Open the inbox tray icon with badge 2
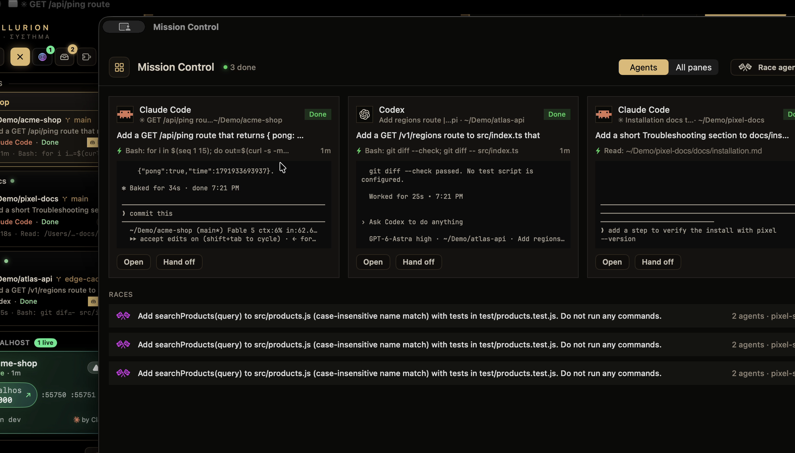The height and width of the screenshot is (453, 795). pyautogui.click(x=64, y=57)
